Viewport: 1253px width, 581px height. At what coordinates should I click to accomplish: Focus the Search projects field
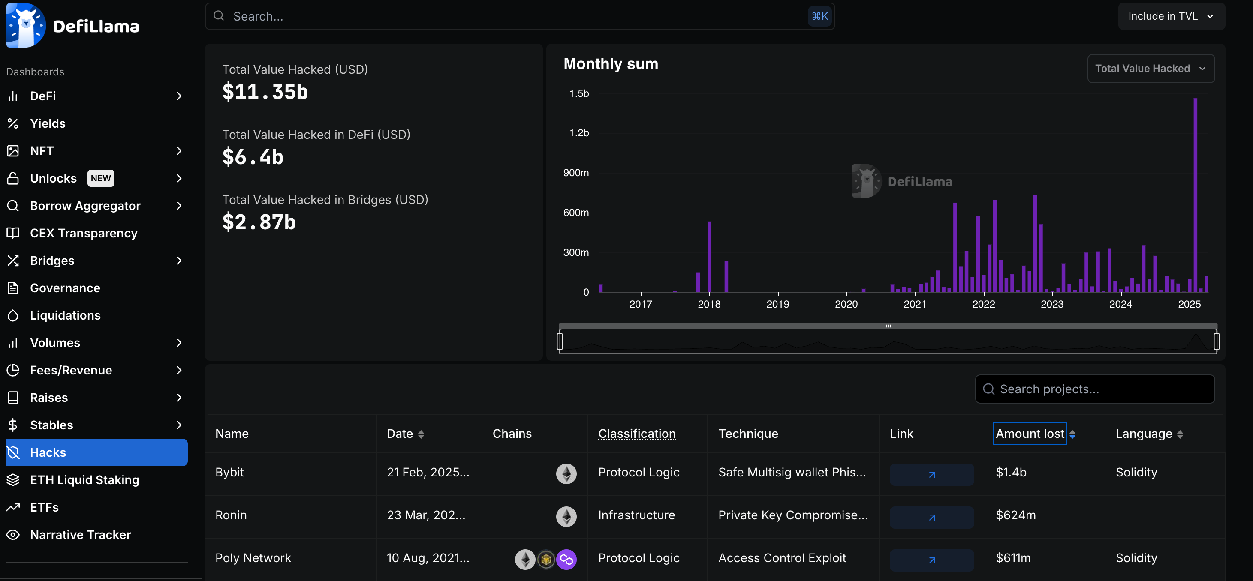click(1095, 389)
